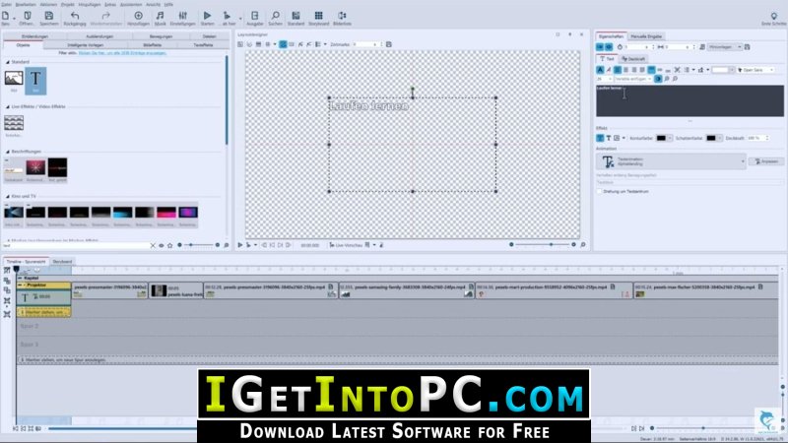The height and width of the screenshot is (443, 788).
Task: Open the font dropdown showing Open Sans
Action: click(x=756, y=70)
